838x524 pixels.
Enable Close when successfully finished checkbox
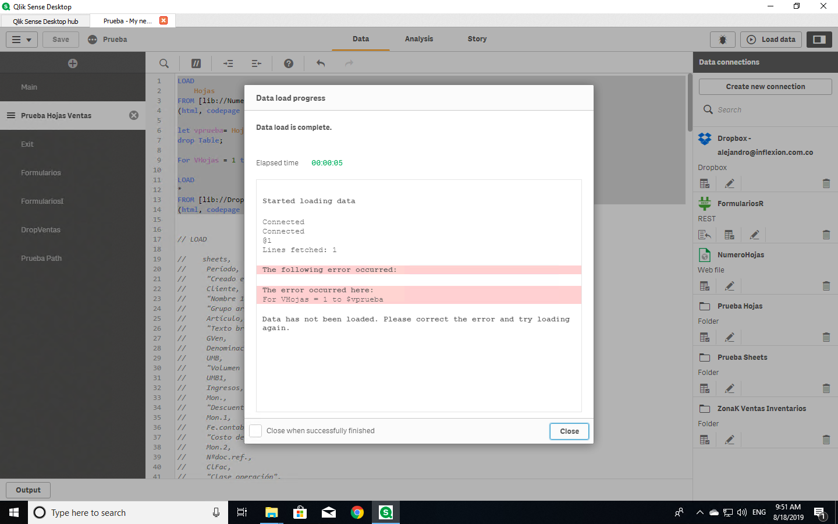255,431
